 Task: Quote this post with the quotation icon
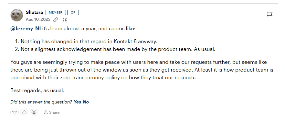(65, 20)
